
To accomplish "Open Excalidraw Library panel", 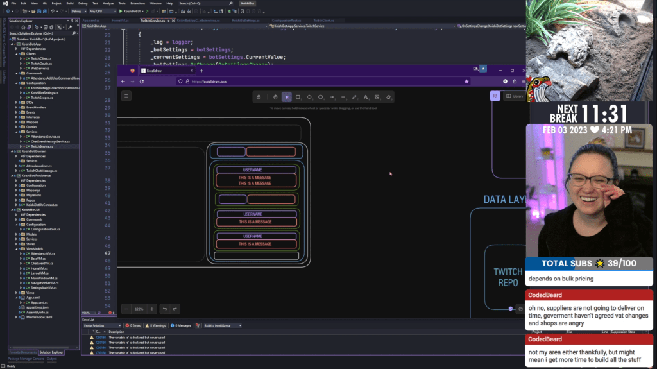I will coord(515,96).
